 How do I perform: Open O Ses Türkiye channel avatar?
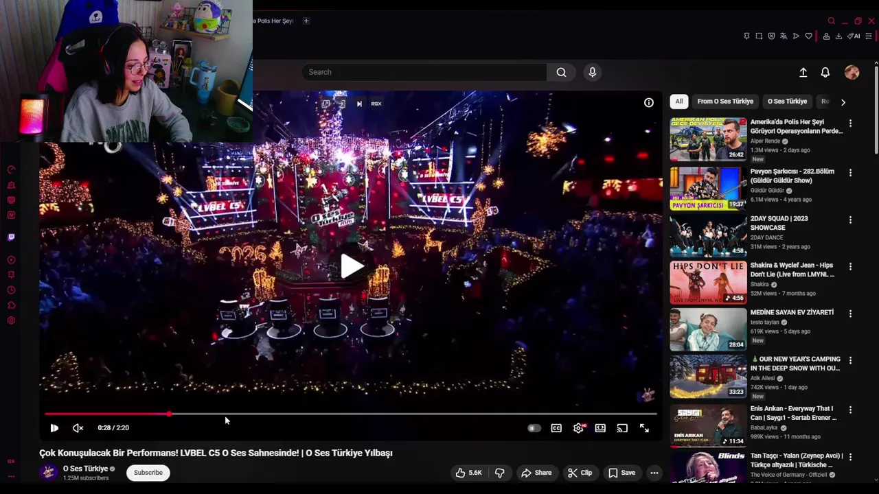tap(48, 472)
